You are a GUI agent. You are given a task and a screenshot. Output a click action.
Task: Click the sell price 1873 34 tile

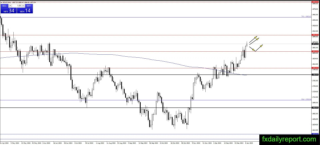[x=8, y=11]
